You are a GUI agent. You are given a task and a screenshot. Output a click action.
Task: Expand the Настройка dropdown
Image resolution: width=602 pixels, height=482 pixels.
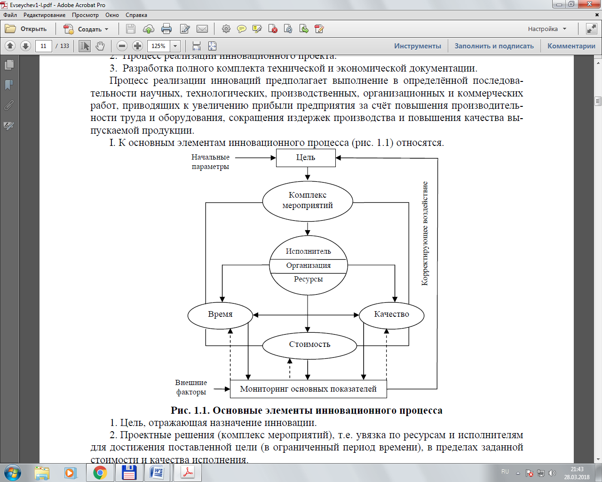pos(547,29)
